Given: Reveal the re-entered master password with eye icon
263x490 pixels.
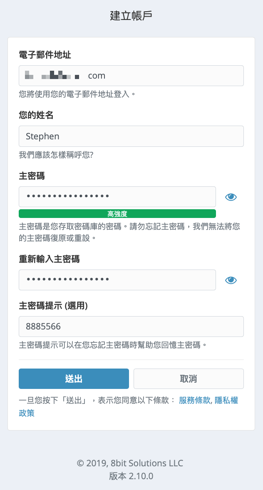Looking at the screenshot, I should point(231,280).
